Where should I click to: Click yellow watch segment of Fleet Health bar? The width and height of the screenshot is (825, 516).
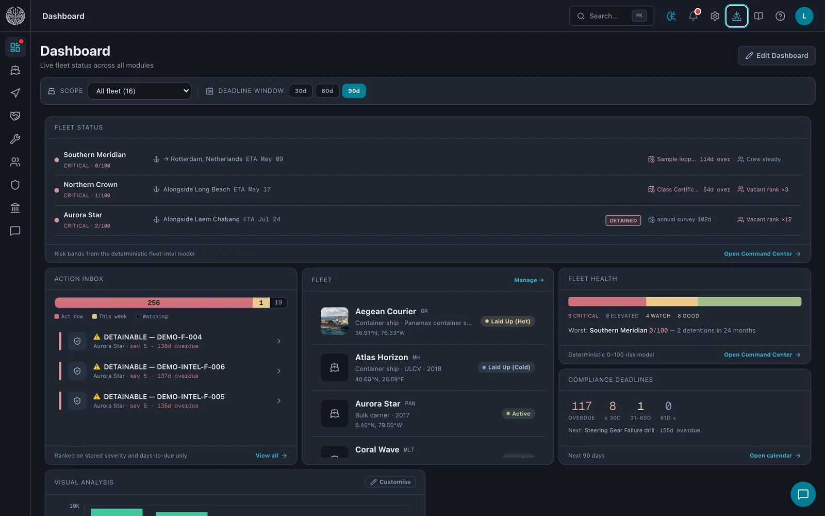pos(672,302)
